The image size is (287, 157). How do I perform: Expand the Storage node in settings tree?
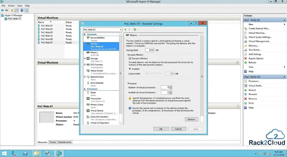(x=85, y=58)
